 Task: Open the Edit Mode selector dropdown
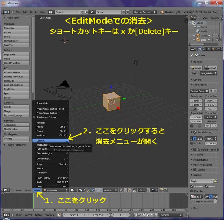point(56,190)
